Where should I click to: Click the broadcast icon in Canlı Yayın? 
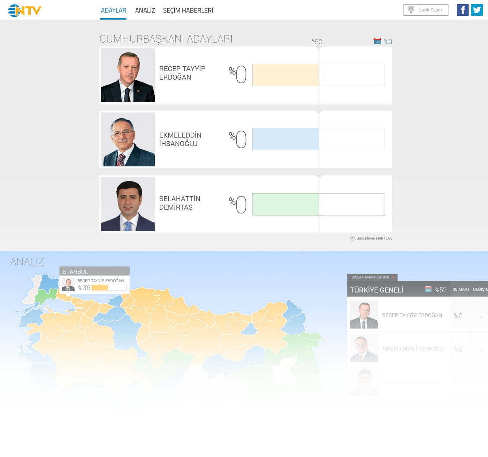point(411,10)
